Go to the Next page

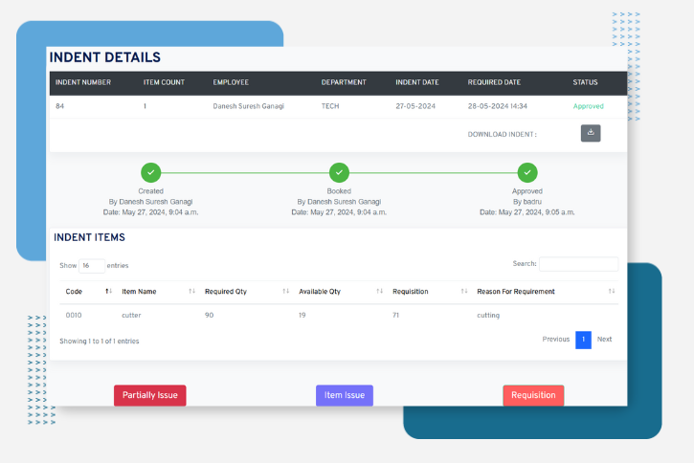(604, 340)
